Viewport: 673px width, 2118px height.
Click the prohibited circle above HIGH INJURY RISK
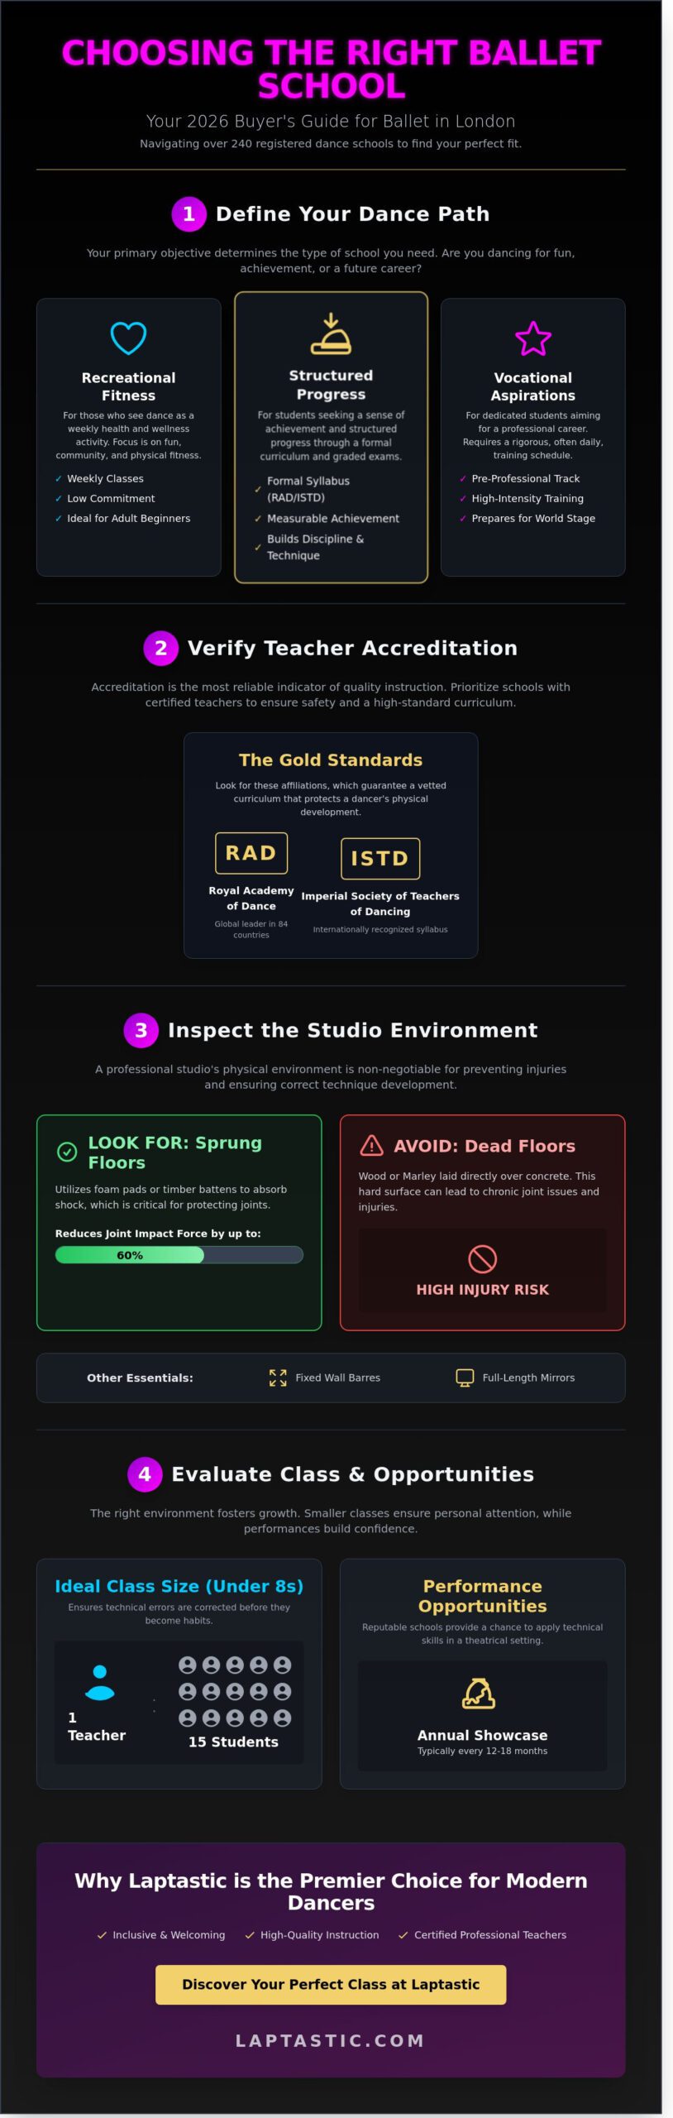tap(482, 1258)
